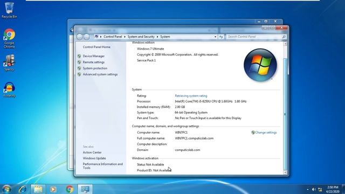
Task: Open Google Chrome desktop shortcut
Action: pos(9,38)
